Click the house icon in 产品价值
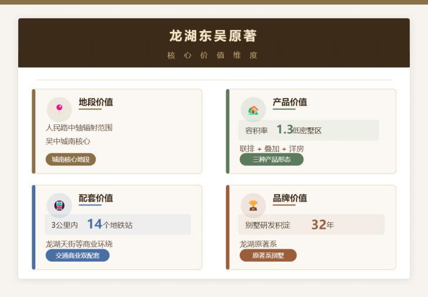428x297 pixels. point(253,110)
